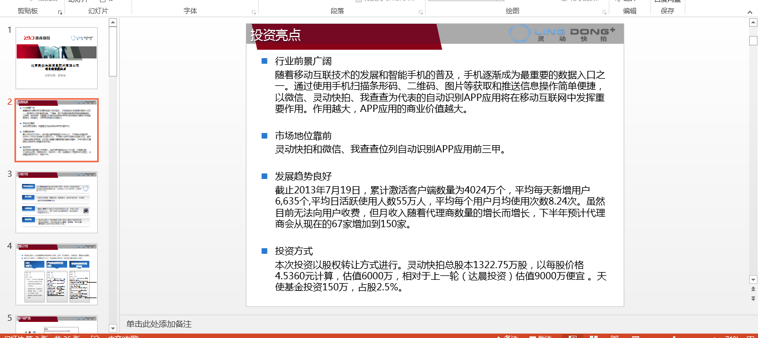Click the thumbnail pane scrollbar thumb
The height and width of the screenshot is (338, 758).
(113, 52)
